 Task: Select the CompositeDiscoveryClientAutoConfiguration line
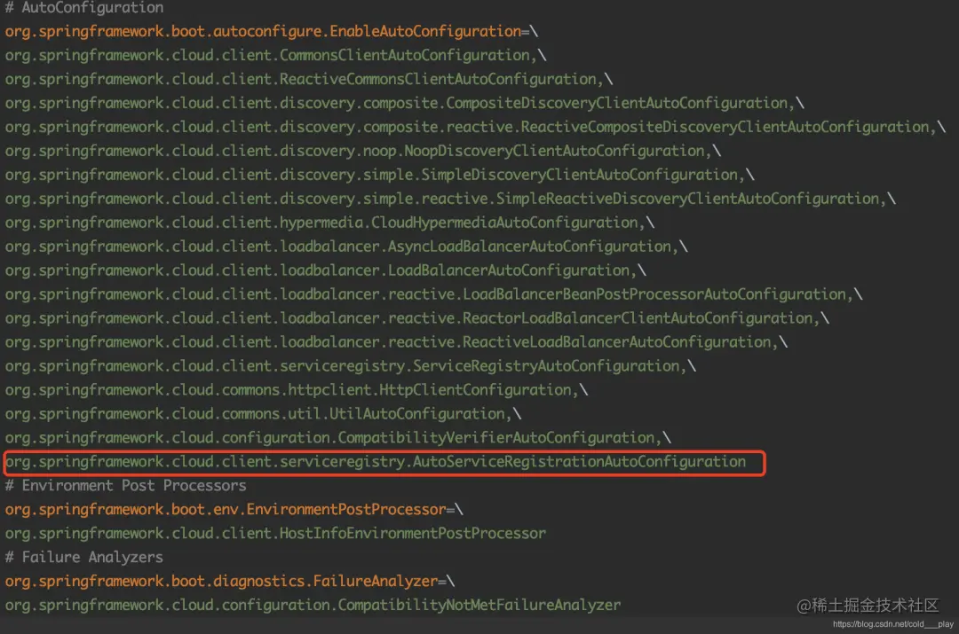[x=404, y=103]
